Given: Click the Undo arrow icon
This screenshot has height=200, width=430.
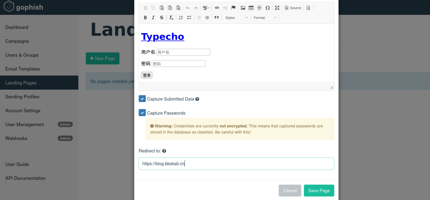Looking at the screenshot, I should click(x=188, y=8).
